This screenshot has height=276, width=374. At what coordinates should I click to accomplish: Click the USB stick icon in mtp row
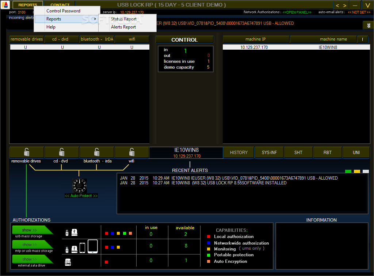(x=67, y=250)
